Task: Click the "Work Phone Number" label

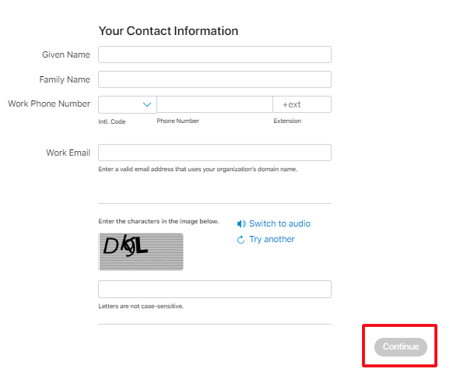Action: 49,104
